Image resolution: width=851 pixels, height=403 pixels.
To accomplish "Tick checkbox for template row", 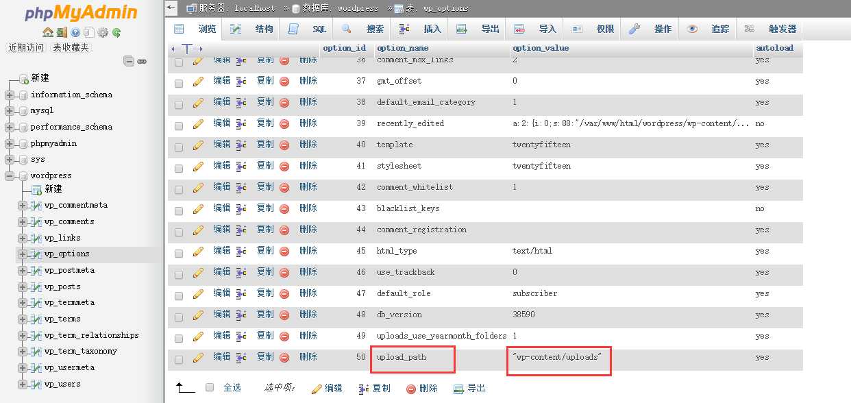I will 179,146.
